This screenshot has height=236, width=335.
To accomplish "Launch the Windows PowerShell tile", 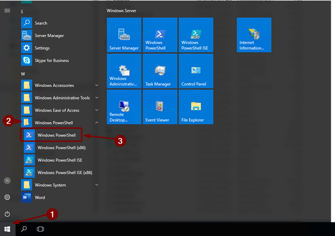I will pos(160,35).
